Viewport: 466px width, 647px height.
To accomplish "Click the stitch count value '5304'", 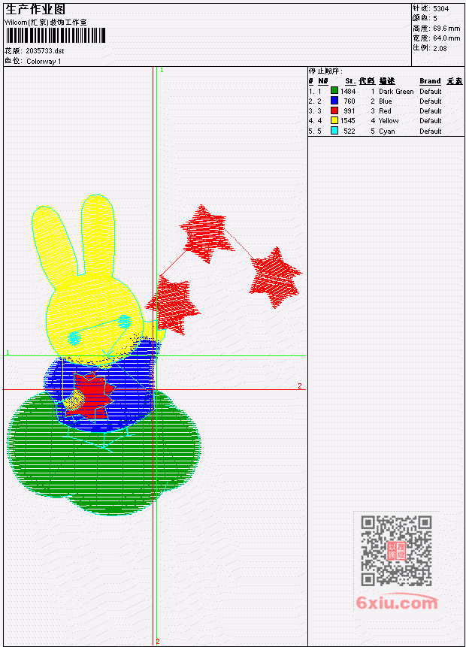I will (441, 9).
